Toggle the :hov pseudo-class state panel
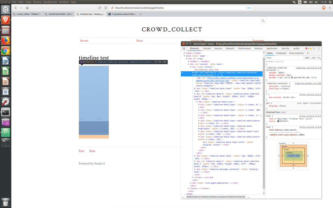This screenshot has height=208, width=333. pos(307,58)
